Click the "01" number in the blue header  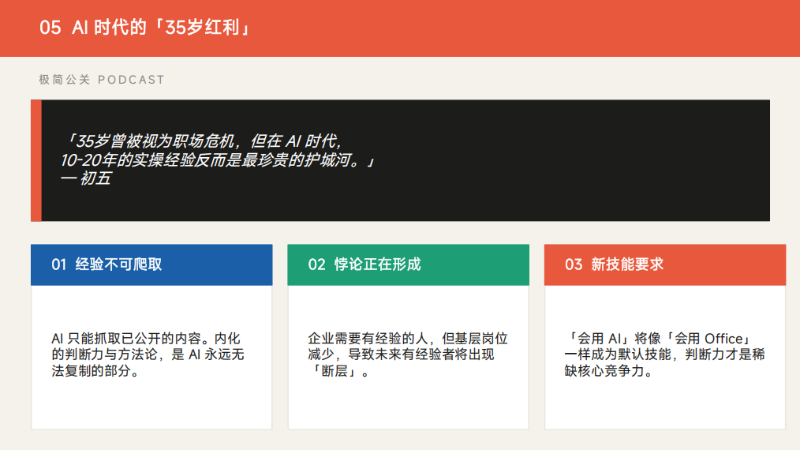point(59,264)
